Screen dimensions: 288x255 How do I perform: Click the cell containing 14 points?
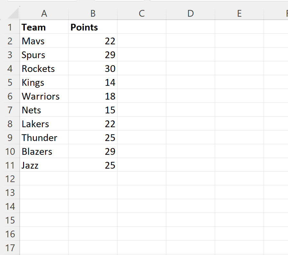click(x=93, y=83)
